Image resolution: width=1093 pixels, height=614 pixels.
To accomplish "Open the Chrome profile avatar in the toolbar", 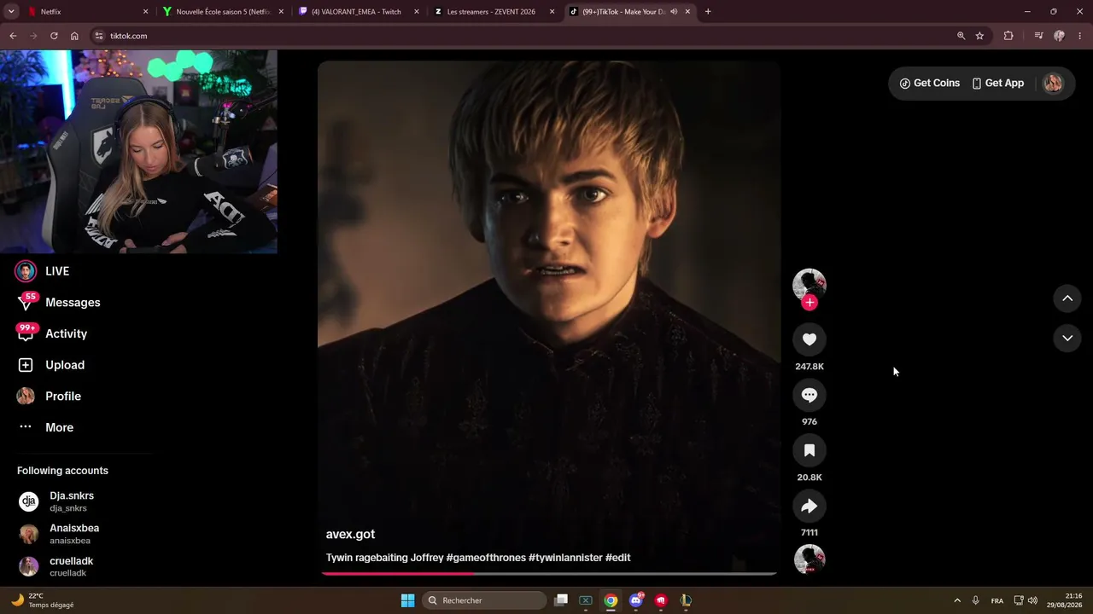I will (x=1059, y=36).
